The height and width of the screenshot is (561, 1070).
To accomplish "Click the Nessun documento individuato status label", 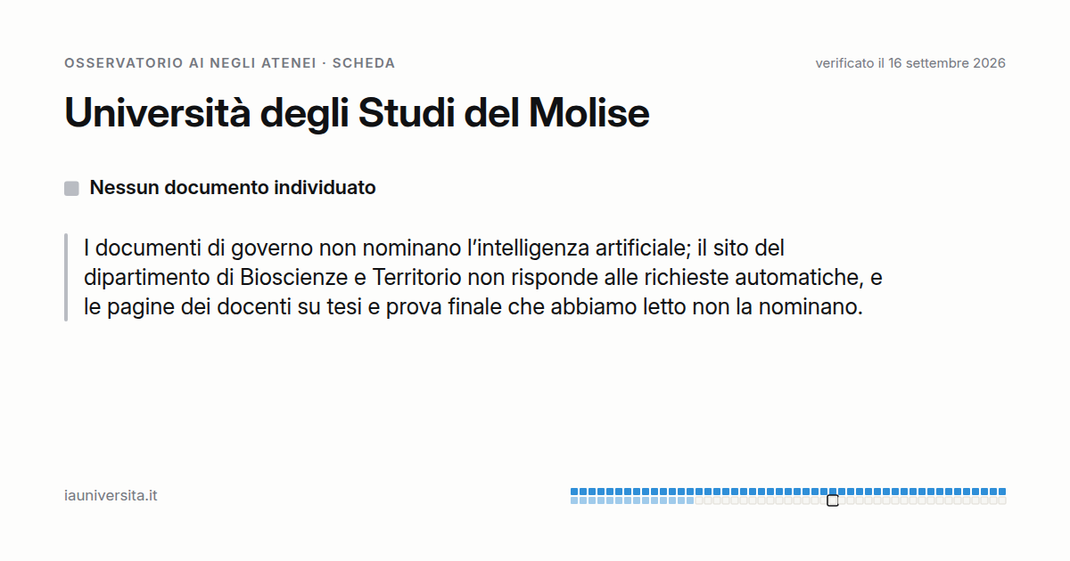I will (x=233, y=188).
